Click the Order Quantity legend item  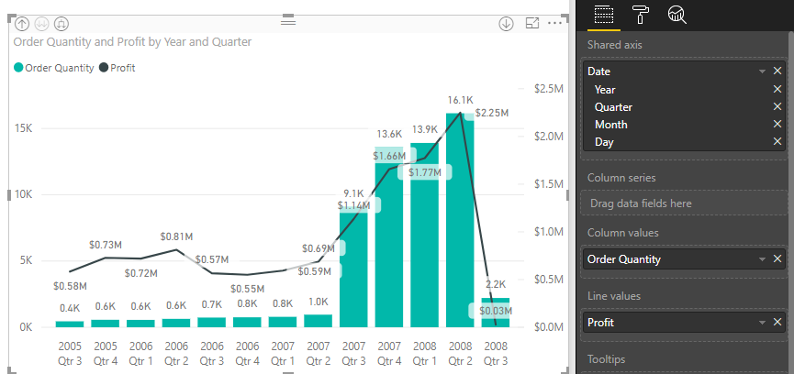click(x=59, y=68)
